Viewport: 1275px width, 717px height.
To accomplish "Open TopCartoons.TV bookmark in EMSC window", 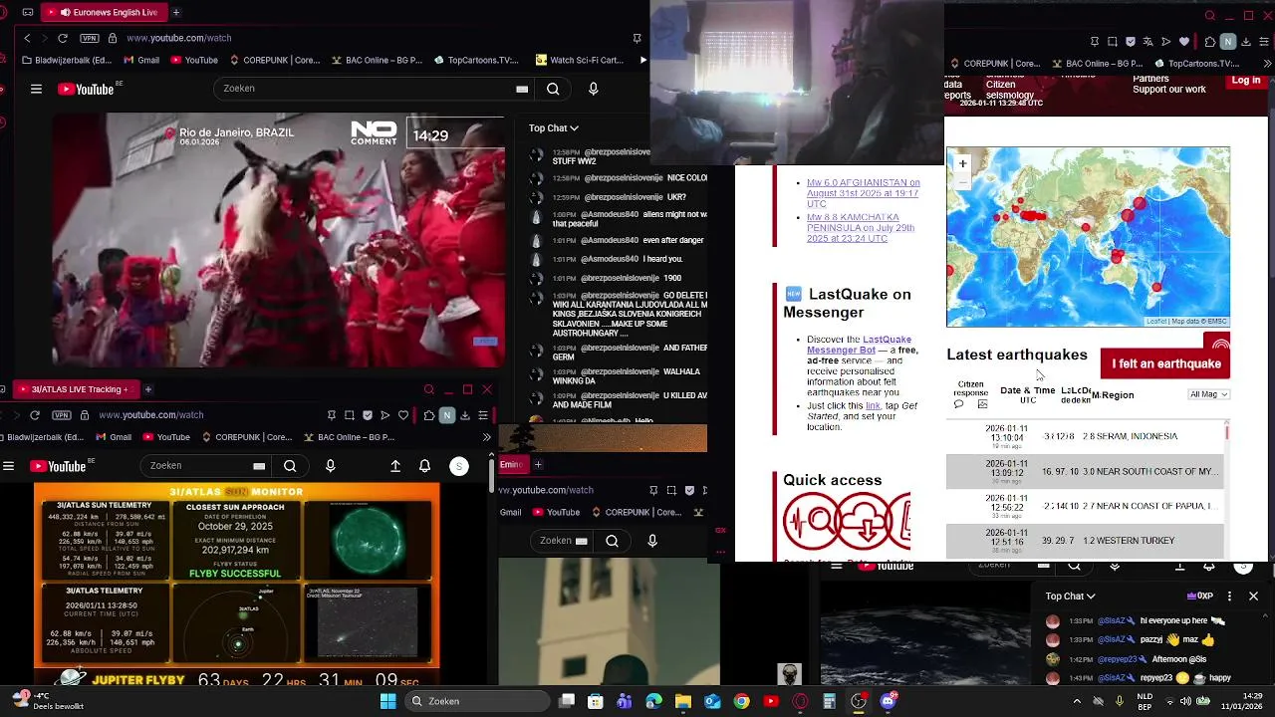I will 1196,64.
